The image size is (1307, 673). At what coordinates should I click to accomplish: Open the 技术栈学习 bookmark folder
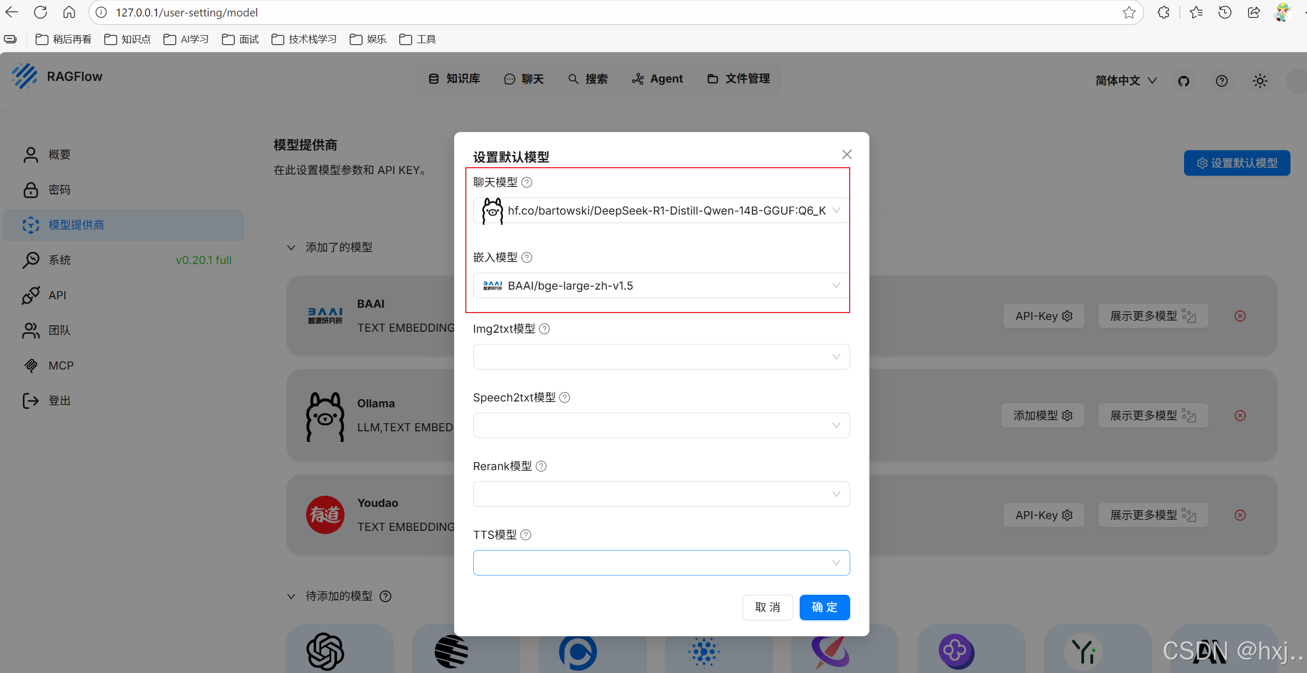tap(304, 39)
